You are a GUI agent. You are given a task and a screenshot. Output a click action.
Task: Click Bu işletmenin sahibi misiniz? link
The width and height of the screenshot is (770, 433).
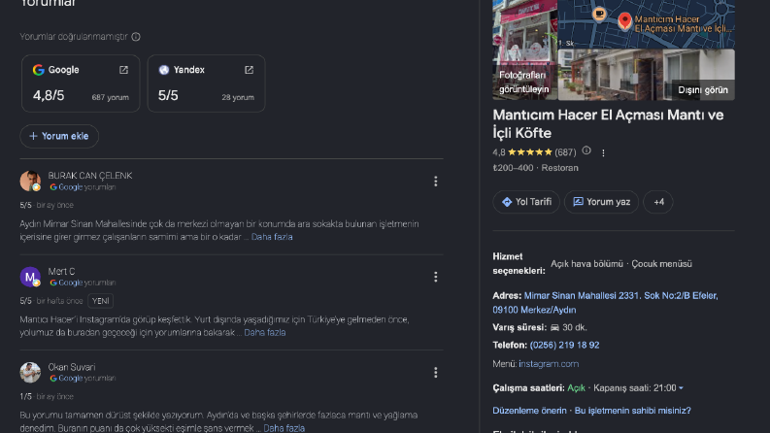(632, 411)
